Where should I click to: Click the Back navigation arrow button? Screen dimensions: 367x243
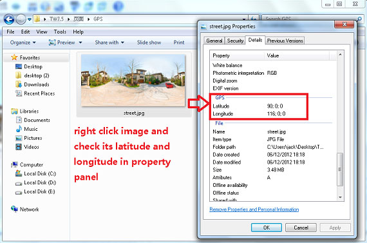point(9,19)
